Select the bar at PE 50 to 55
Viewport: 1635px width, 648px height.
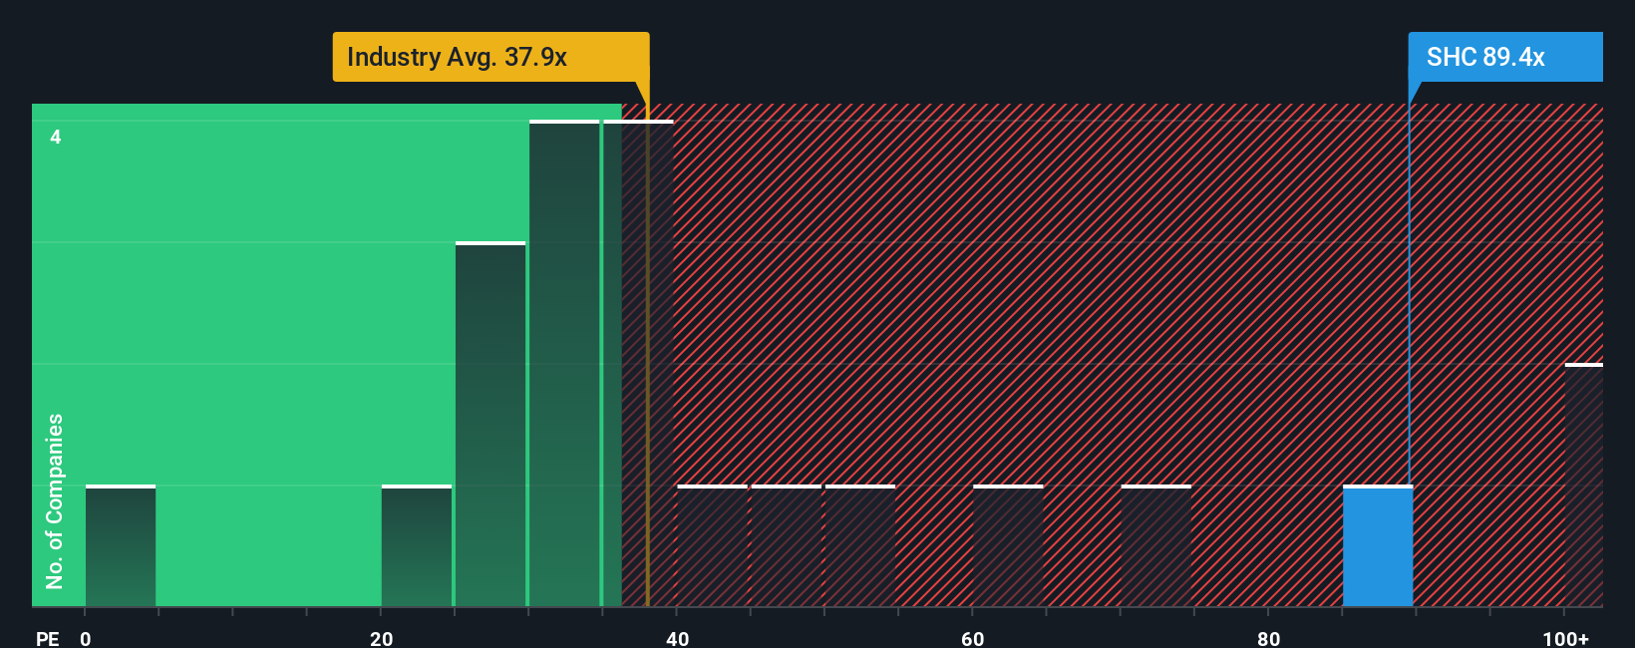click(x=860, y=546)
